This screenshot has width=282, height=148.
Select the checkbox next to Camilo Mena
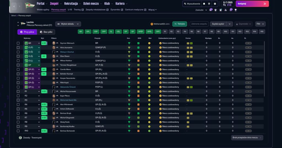[18, 70]
